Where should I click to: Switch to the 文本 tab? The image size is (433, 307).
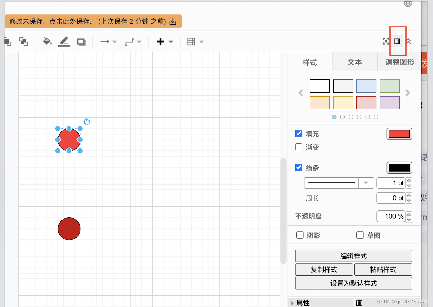354,62
